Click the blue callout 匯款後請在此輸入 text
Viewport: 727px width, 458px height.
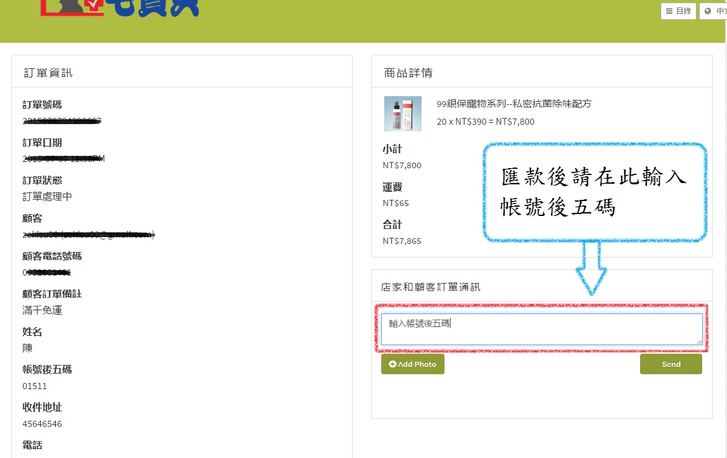pyautogui.click(x=594, y=177)
